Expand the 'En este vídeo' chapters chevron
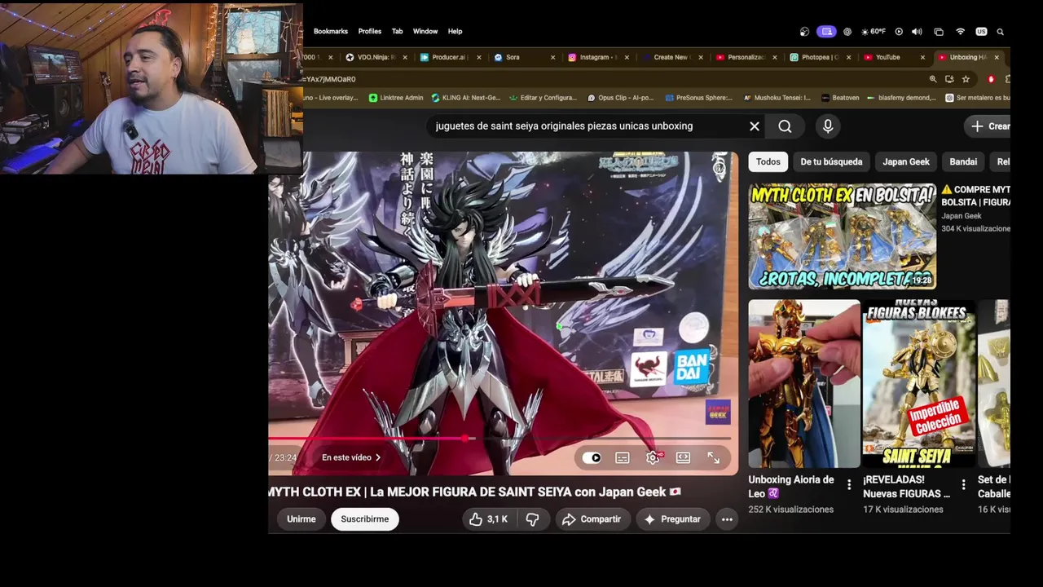1043x587 pixels. pyautogui.click(x=377, y=458)
